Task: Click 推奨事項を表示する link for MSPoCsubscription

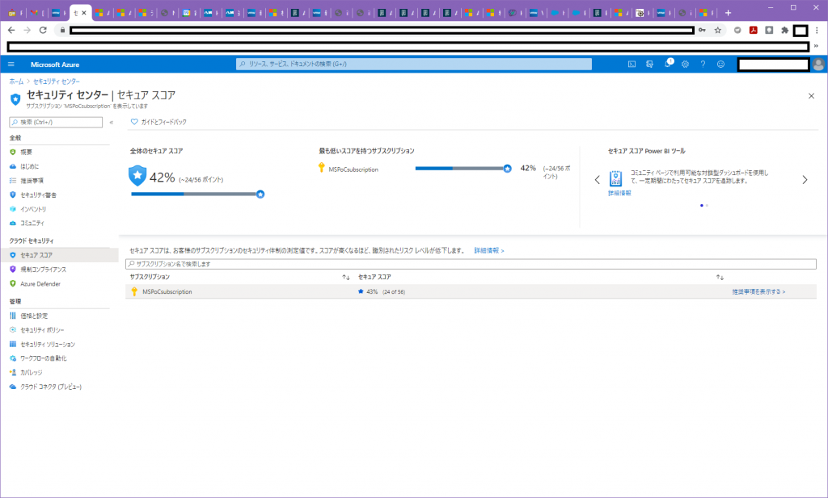Action: click(x=758, y=291)
